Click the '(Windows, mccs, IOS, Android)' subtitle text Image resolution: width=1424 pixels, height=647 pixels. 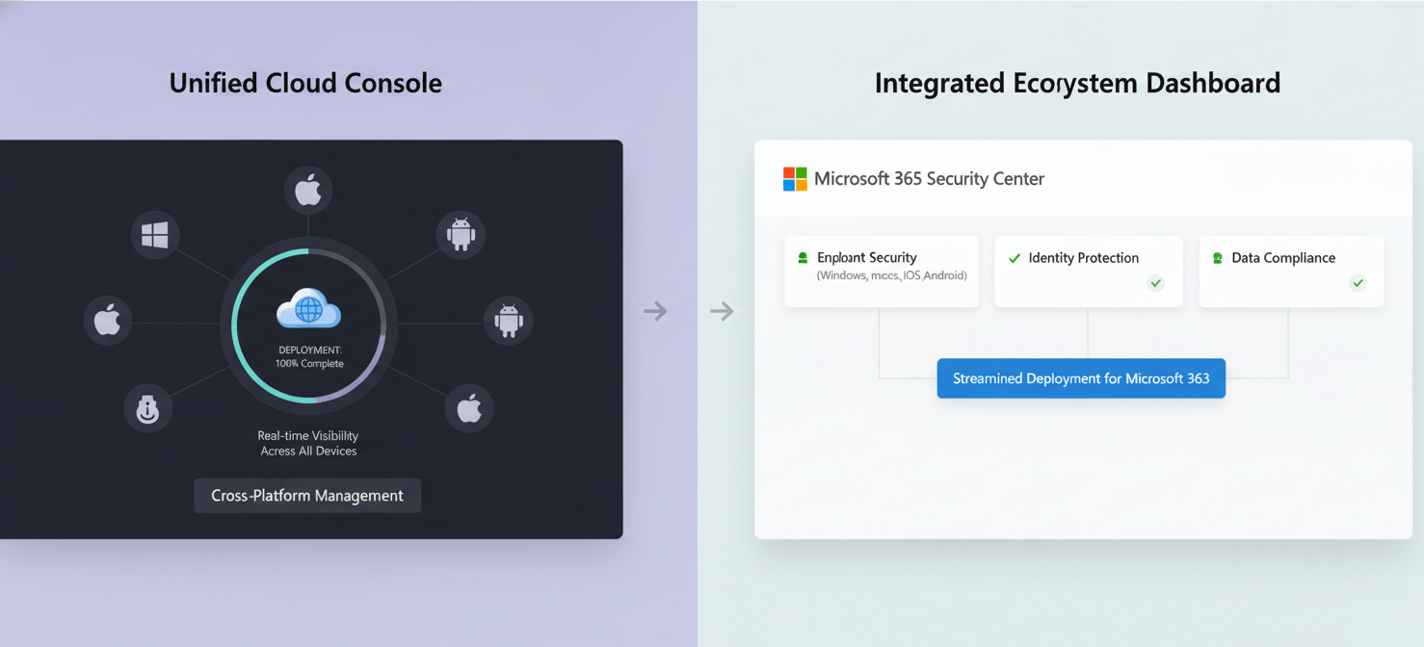pos(892,276)
